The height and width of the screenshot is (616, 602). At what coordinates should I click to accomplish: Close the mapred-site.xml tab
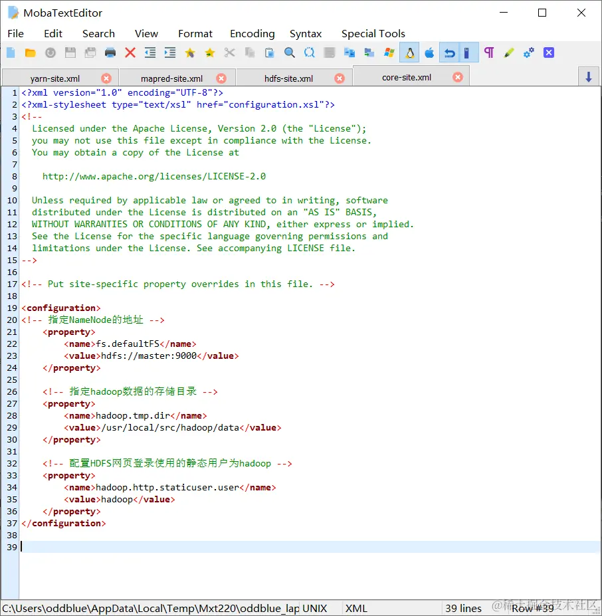[222, 78]
